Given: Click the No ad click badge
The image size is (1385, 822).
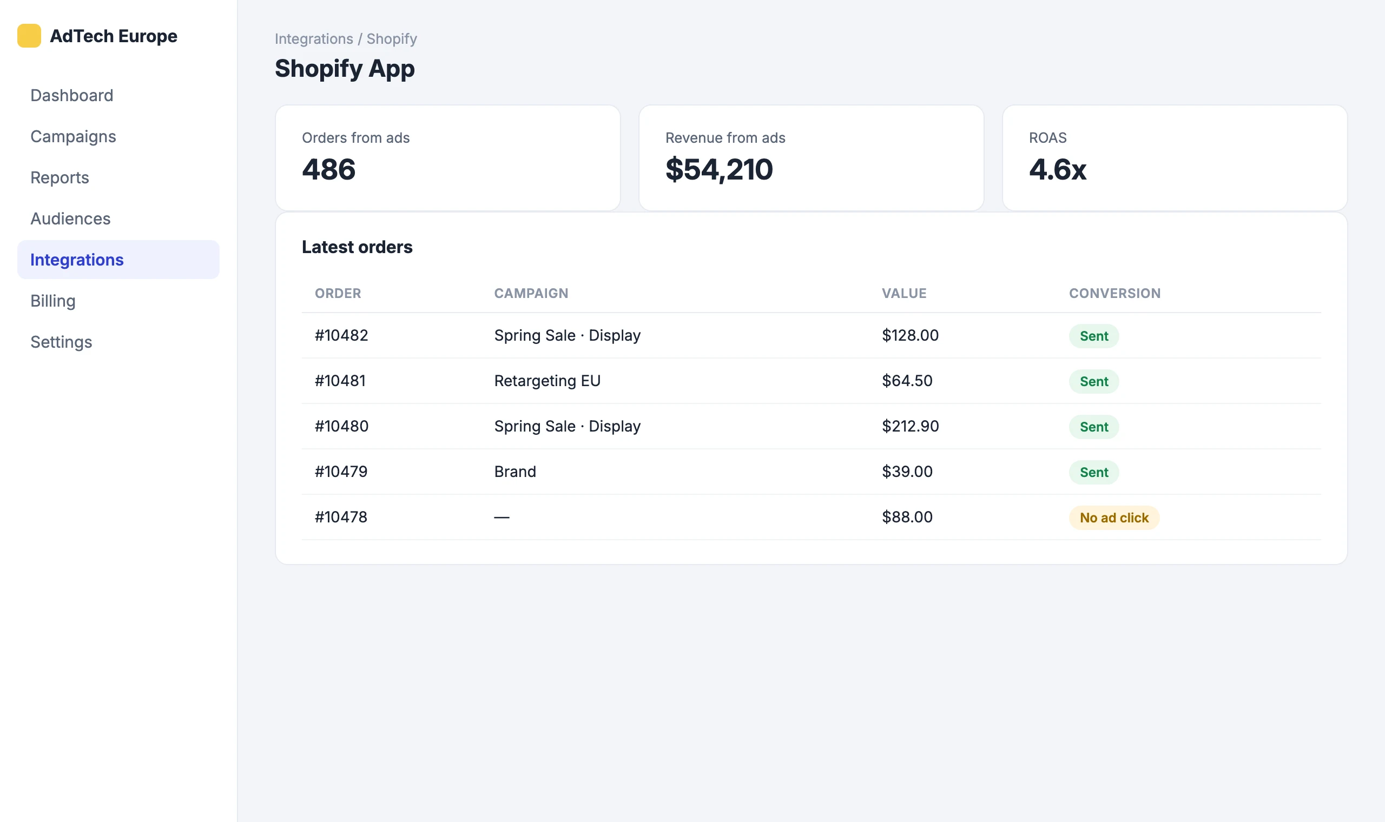Looking at the screenshot, I should tap(1114, 518).
